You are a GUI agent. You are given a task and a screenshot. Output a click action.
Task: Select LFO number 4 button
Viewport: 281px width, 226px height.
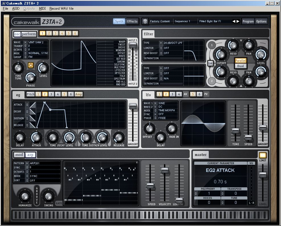[x=179, y=94]
